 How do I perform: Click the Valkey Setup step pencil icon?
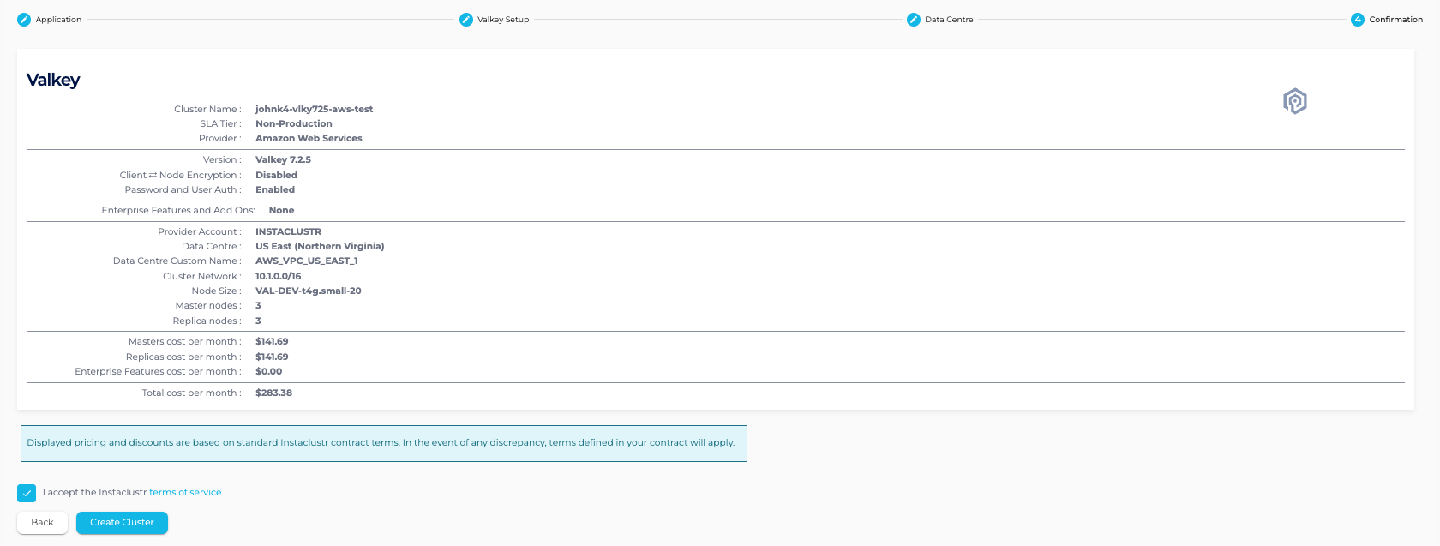tap(466, 20)
